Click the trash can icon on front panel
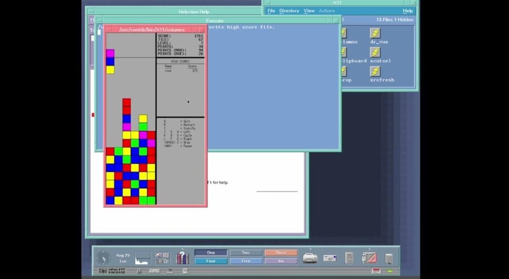Image resolution: width=509 pixels, height=279 pixels. click(x=389, y=258)
